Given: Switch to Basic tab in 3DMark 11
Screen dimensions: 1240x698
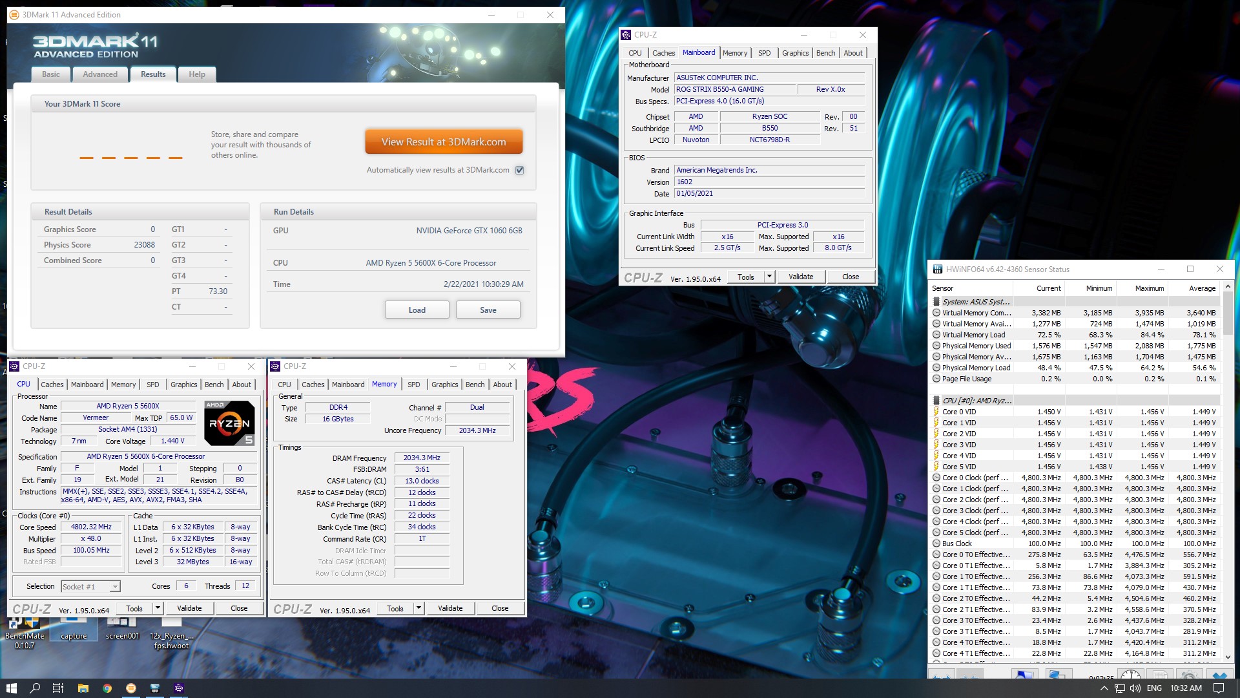Looking at the screenshot, I should pyautogui.click(x=51, y=74).
